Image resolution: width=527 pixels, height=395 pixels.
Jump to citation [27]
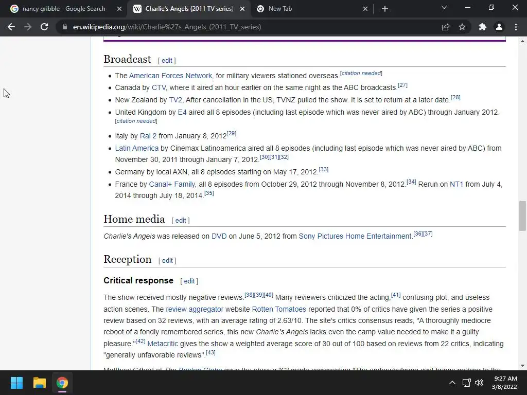(402, 85)
